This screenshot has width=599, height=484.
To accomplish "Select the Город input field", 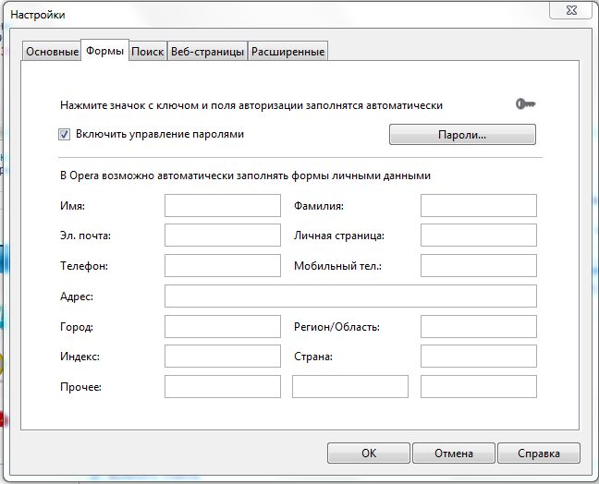I will coord(222,326).
